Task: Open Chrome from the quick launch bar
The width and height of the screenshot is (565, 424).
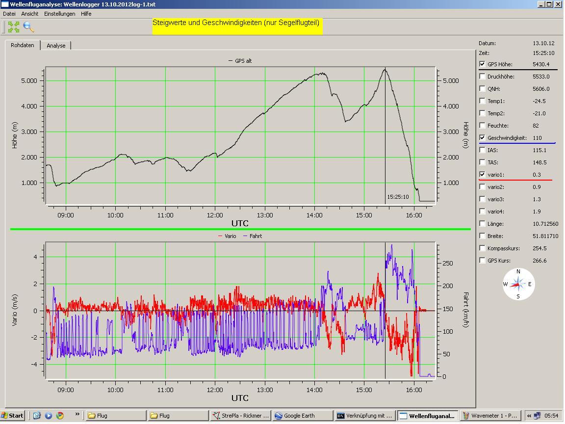Action: point(60,416)
